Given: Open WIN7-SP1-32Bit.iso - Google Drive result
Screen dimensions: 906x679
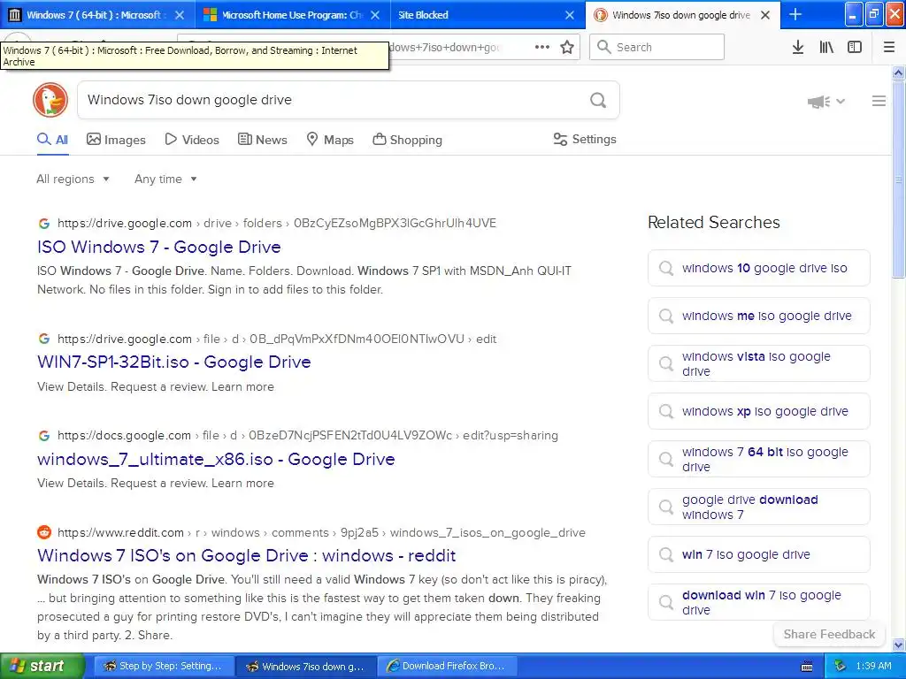Looking at the screenshot, I should click(174, 362).
